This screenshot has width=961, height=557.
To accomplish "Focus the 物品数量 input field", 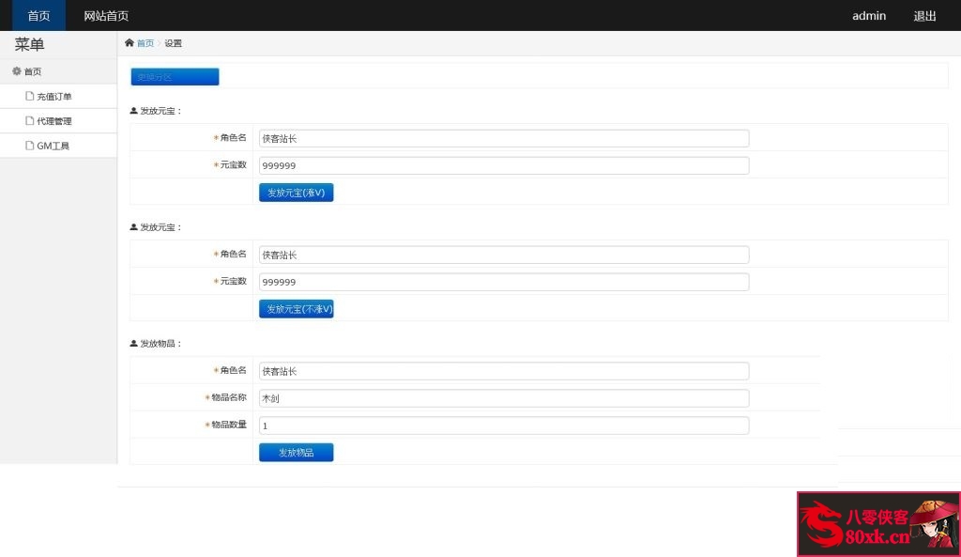I will 503,425.
